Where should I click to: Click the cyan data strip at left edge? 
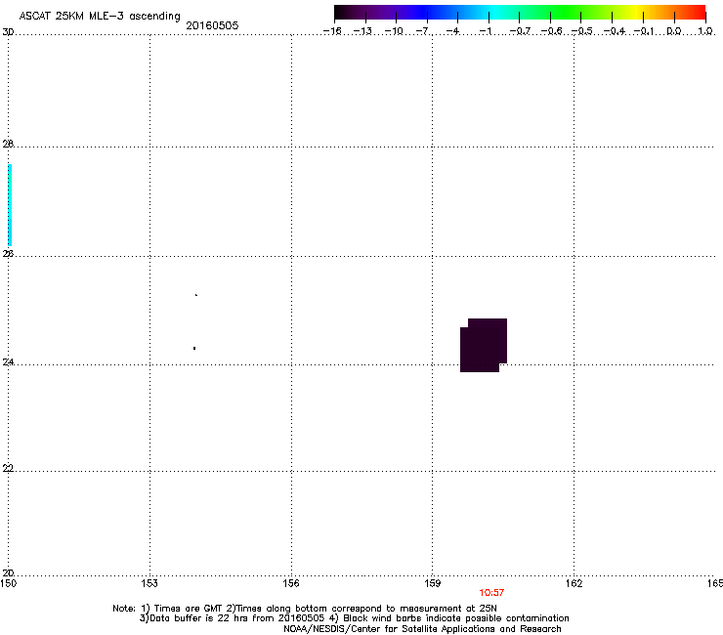click(x=10, y=205)
